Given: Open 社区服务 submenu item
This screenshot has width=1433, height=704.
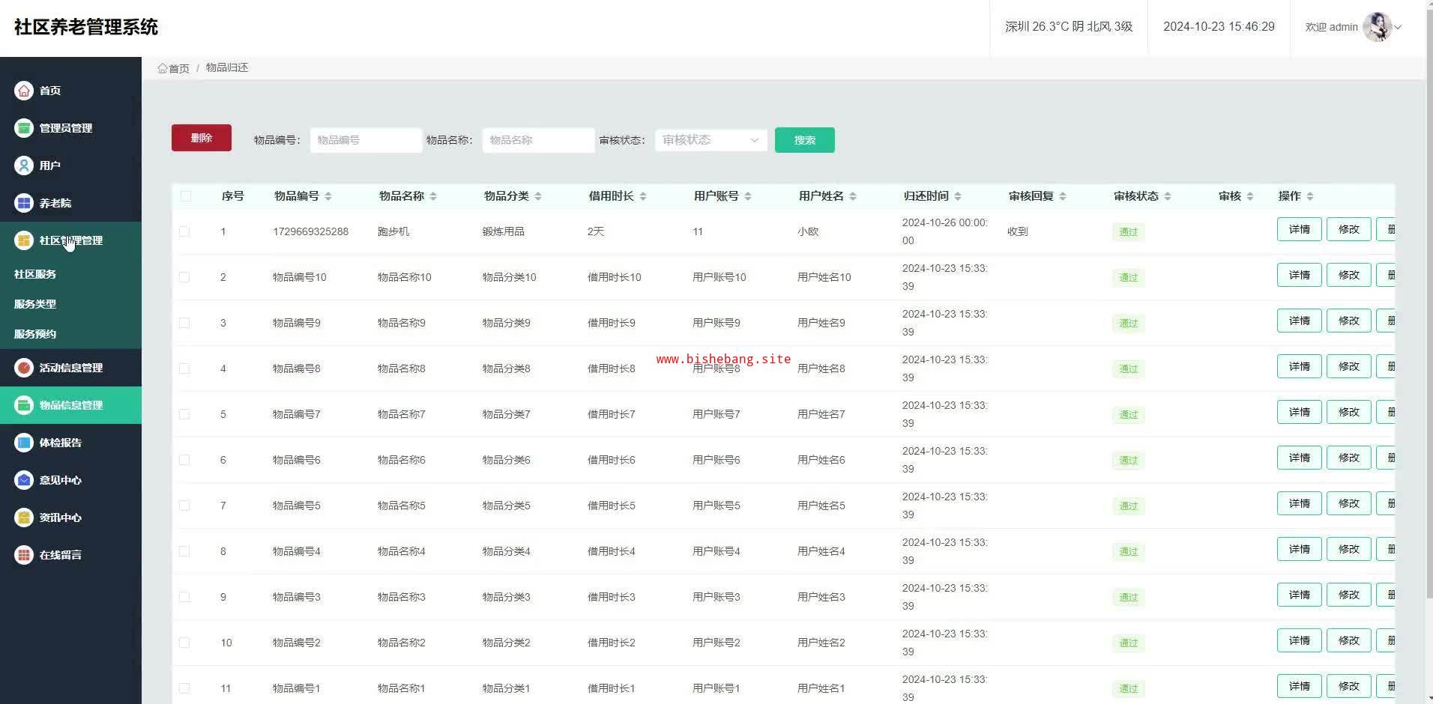Looking at the screenshot, I should tap(35, 274).
